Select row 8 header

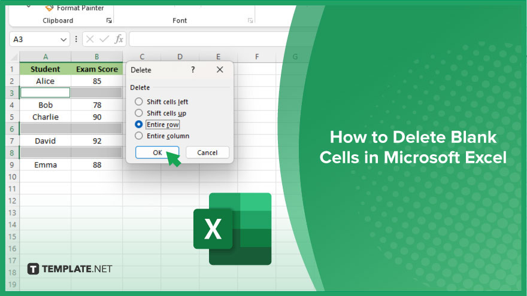tap(12, 152)
